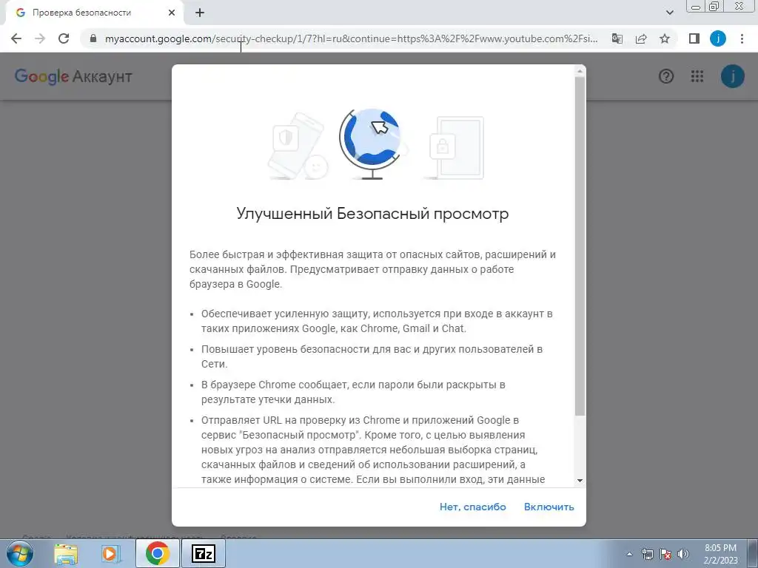Enable protection with Включить
The image size is (758, 568).
pos(549,507)
